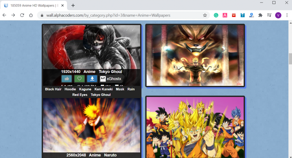Open Chrome's three-dot menu

[x=287, y=15]
